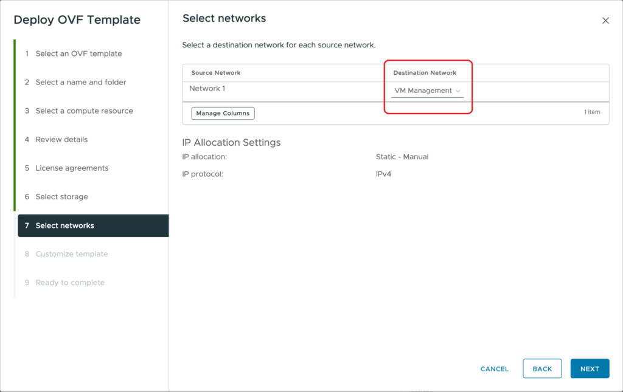Image resolution: width=623 pixels, height=392 pixels.
Task: Select the active step 7 Select networks
Action: [x=65, y=225]
